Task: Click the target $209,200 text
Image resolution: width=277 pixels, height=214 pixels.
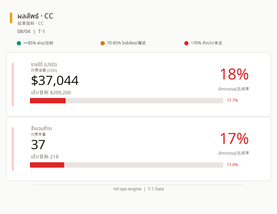Action: coord(51,93)
